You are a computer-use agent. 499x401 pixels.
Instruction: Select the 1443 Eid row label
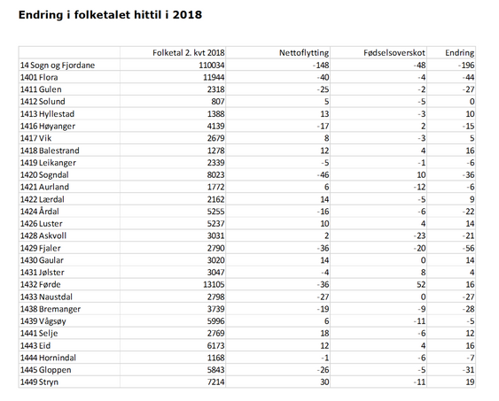point(35,345)
